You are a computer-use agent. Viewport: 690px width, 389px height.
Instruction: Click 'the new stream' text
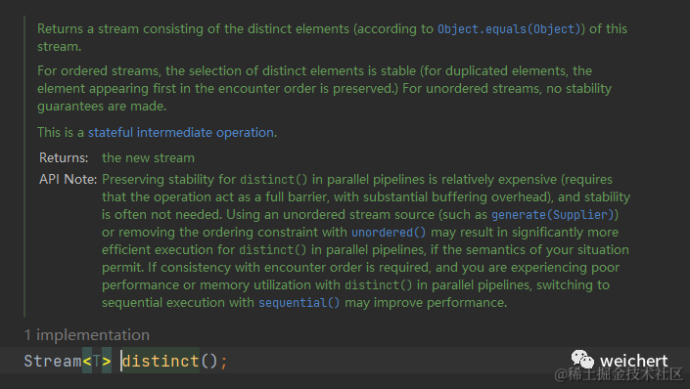[x=149, y=157]
